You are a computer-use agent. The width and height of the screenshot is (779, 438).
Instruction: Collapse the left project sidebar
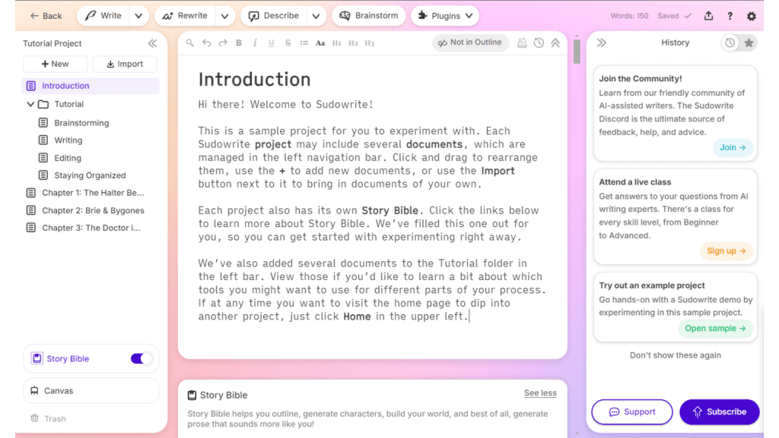tap(152, 43)
